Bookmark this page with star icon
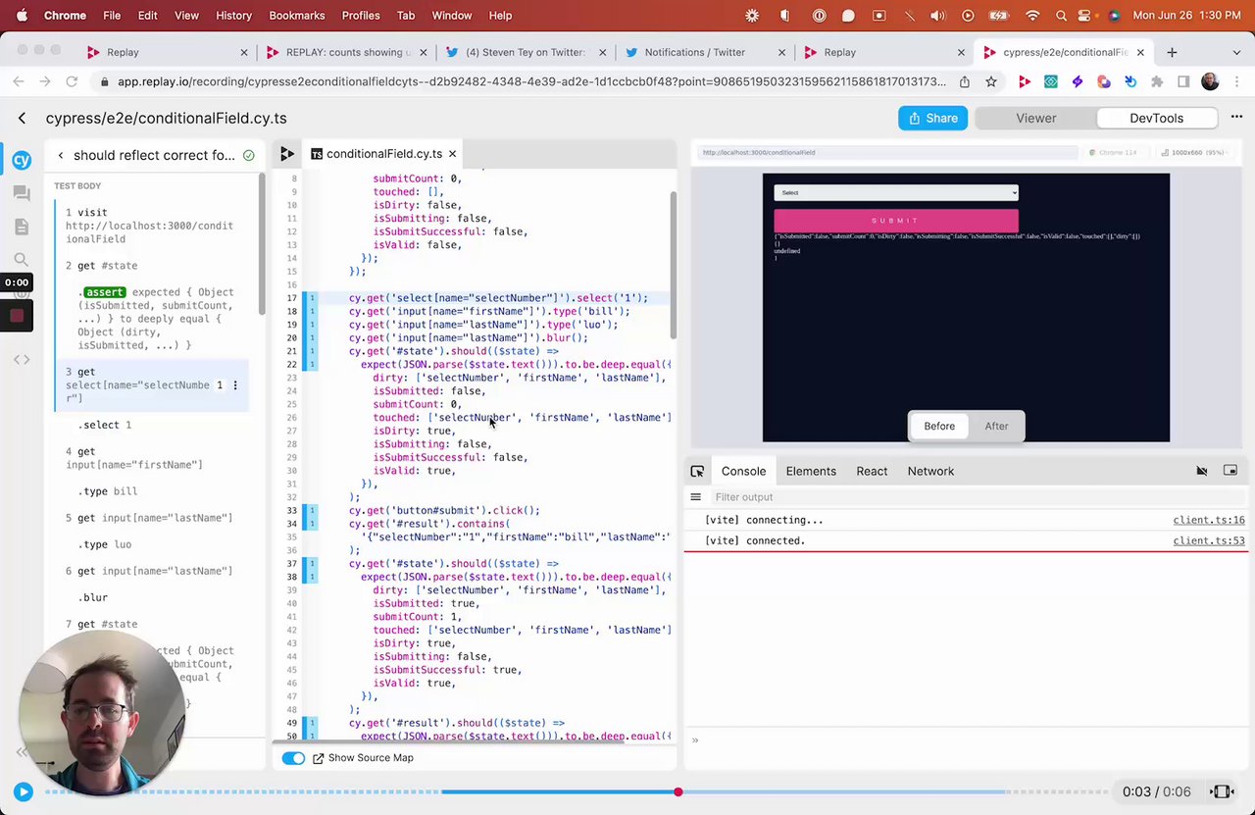Screen dimensions: 1255x815 pos(991,82)
